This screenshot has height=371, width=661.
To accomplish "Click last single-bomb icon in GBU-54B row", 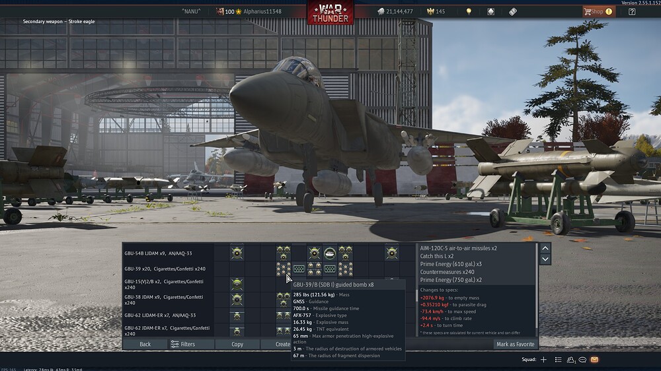I will 391,253.
